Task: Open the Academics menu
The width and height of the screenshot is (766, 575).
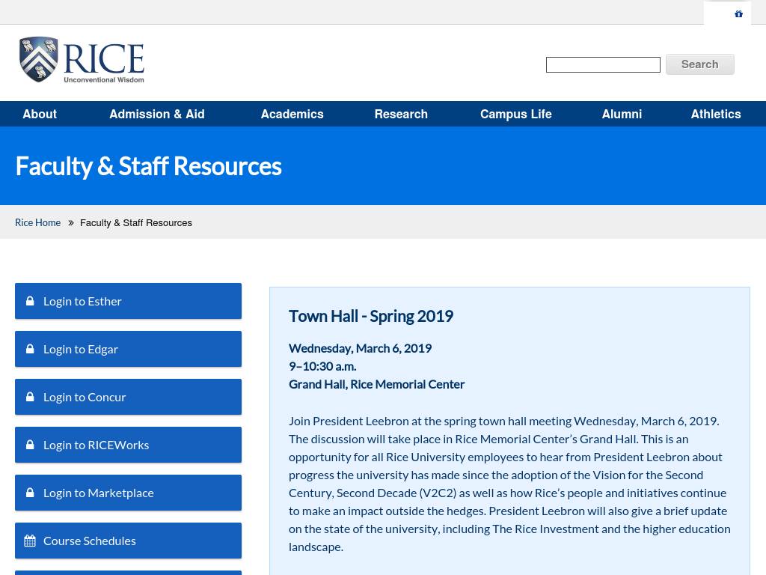Action: coord(292,114)
